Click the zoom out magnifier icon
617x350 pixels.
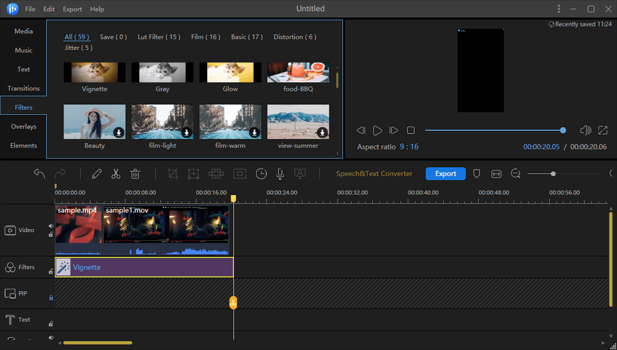516,174
